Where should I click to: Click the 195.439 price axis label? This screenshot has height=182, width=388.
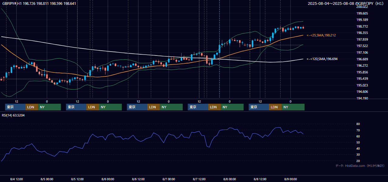pos(362,79)
